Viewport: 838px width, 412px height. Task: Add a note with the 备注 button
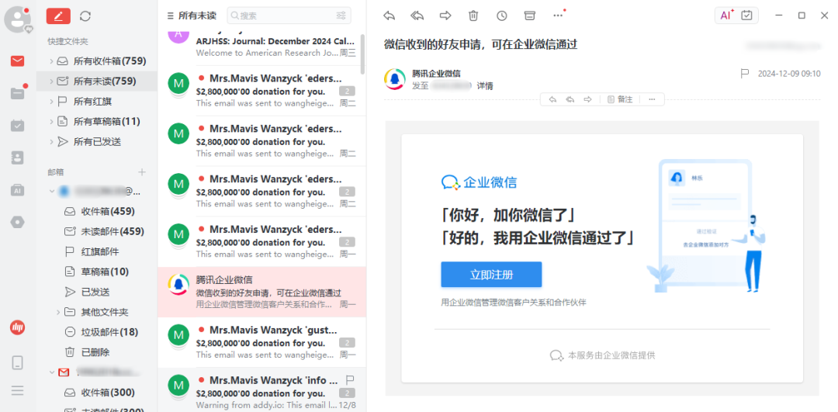tap(619, 99)
